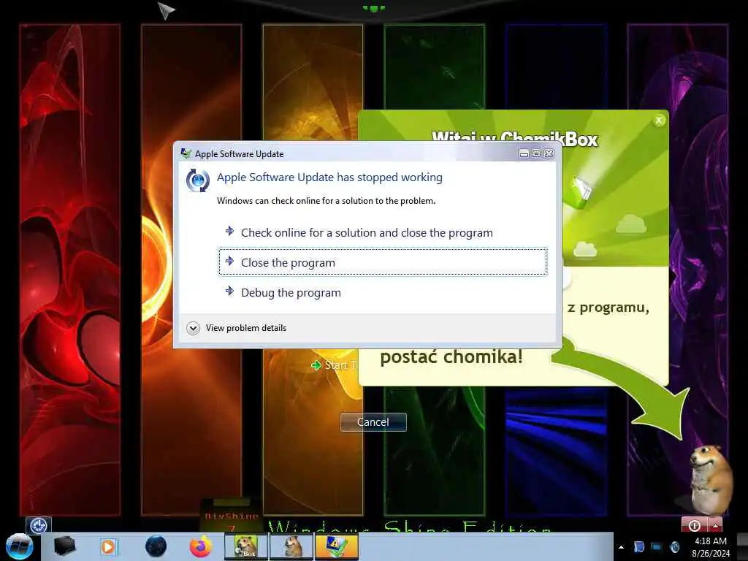The image size is (748, 561).
Task: Click the 'Start T' green arrow link
Action: coord(334,365)
